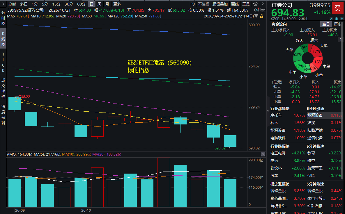Switch chart to 5分 period

point(45,4)
